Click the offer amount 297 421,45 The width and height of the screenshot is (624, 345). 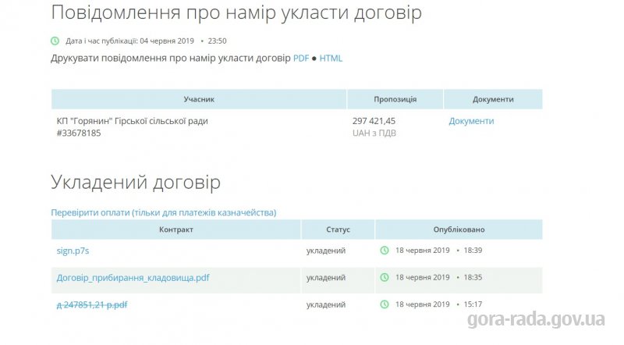pyautogui.click(x=374, y=121)
